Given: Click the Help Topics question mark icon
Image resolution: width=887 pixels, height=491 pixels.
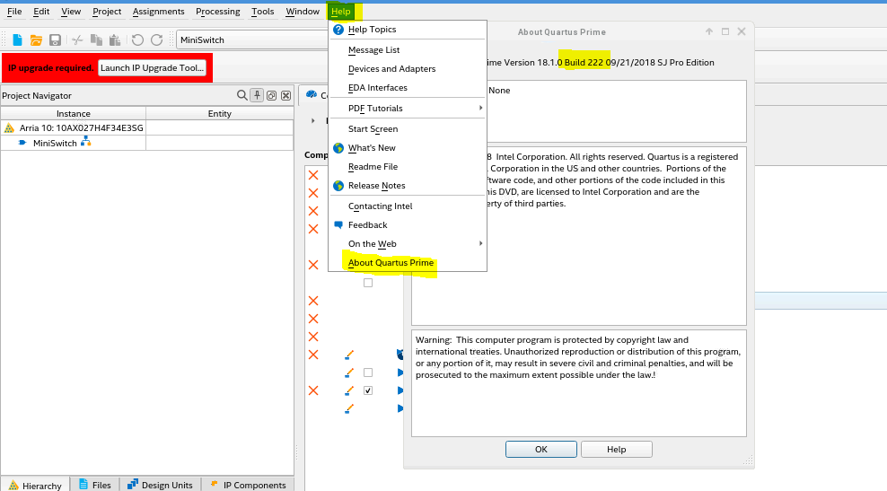Looking at the screenshot, I should tap(338, 30).
